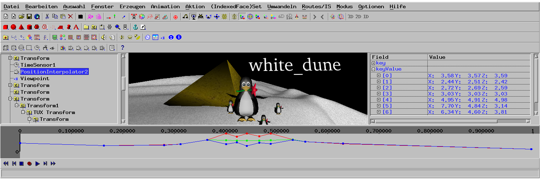The height and width of the screenshot is (180, 540).
Task: Expand the topmost Transform node in the tree
Action: pos(10,58)
